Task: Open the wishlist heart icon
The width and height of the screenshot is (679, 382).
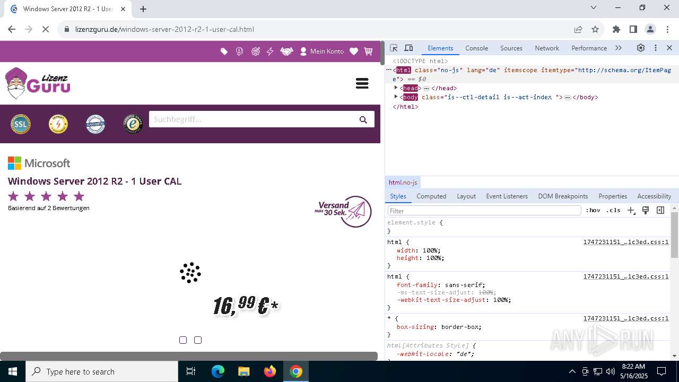Action: coord(354,51)
